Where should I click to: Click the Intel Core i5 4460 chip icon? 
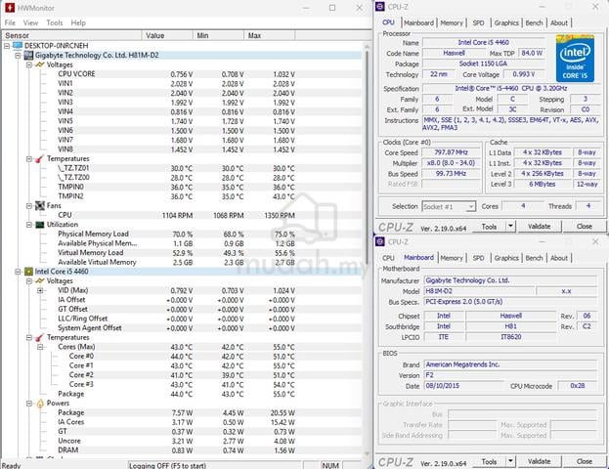pos(28,272)
